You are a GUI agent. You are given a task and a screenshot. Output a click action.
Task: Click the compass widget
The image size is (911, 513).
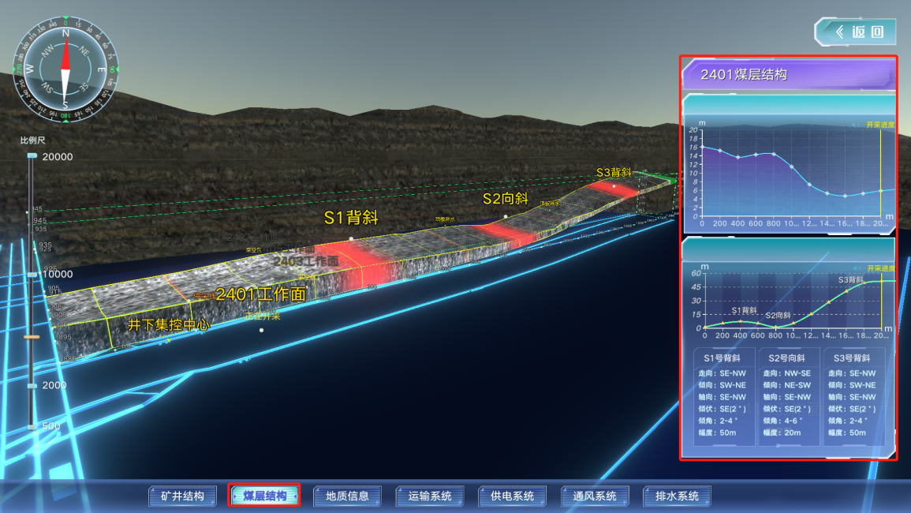pyautogui.click(x=65, y=68)
